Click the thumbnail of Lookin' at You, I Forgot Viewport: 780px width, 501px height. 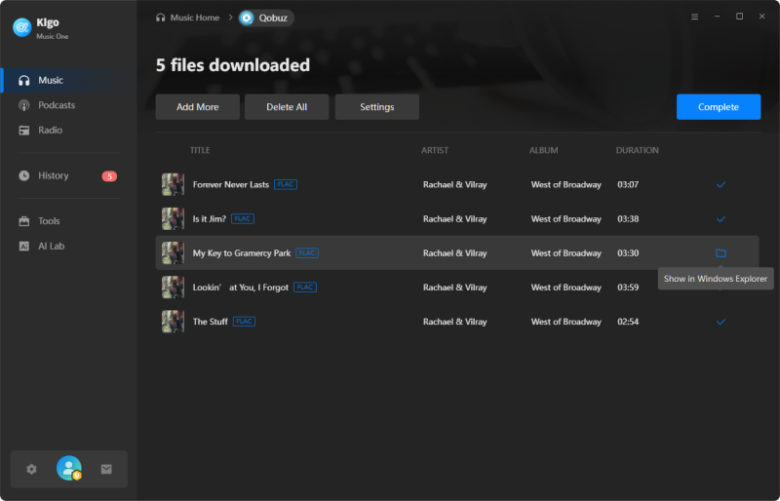pyautogui.click(x=173, y=288)
